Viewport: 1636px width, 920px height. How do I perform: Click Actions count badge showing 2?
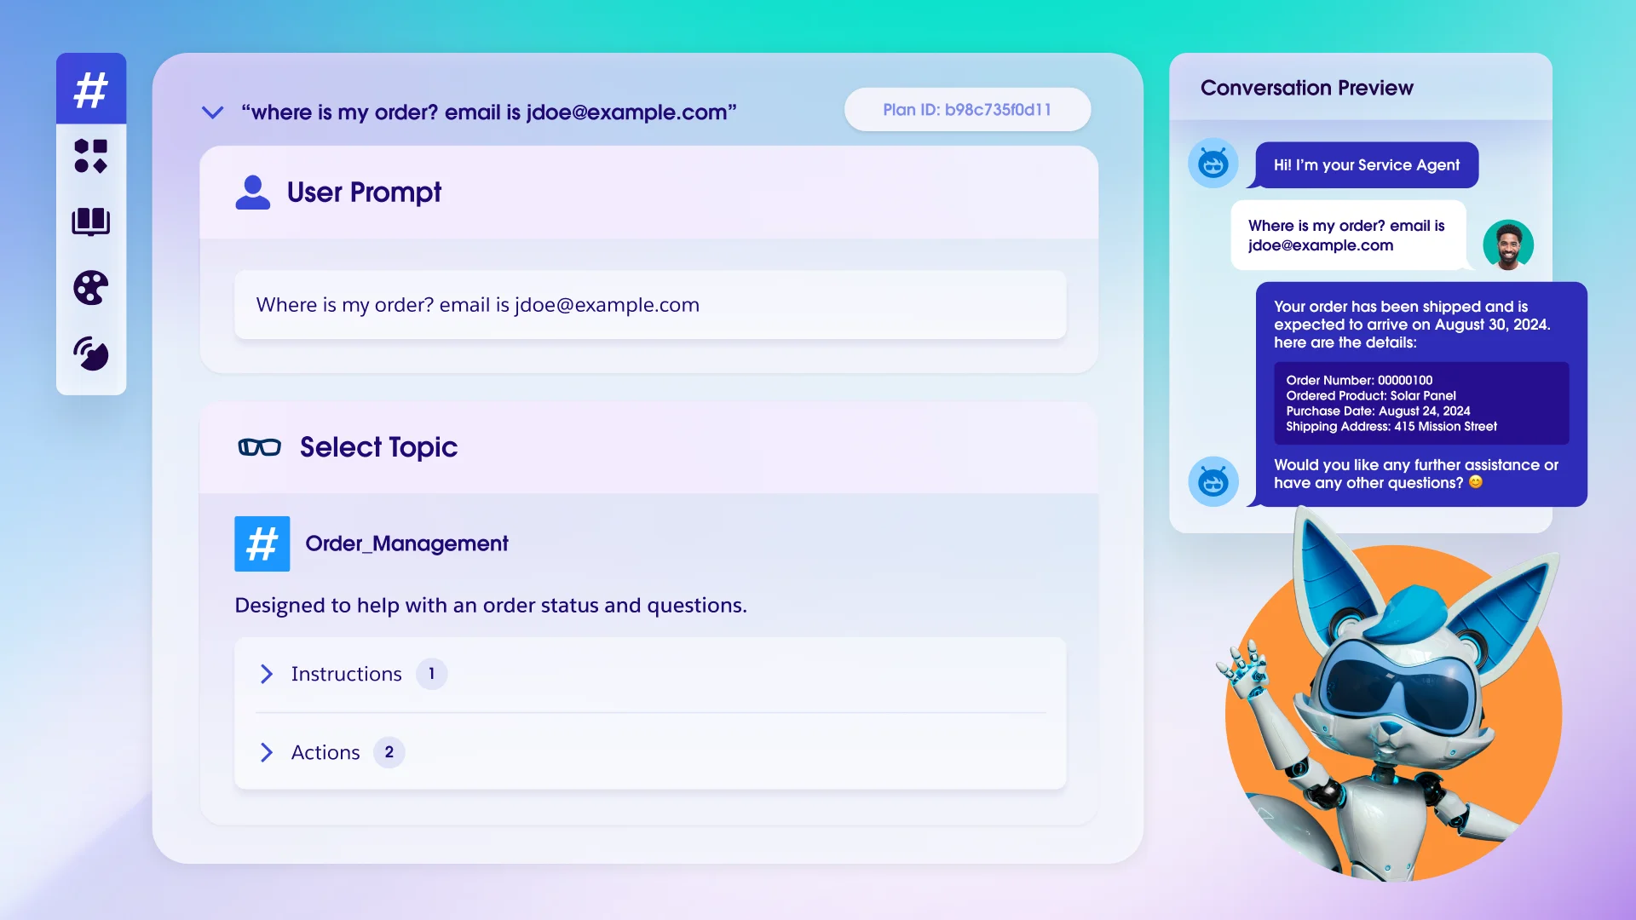click(389, 753)
